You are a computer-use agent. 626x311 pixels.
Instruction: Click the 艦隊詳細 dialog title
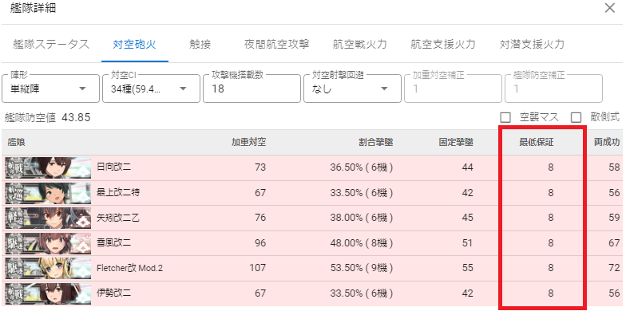coord(34,8)
